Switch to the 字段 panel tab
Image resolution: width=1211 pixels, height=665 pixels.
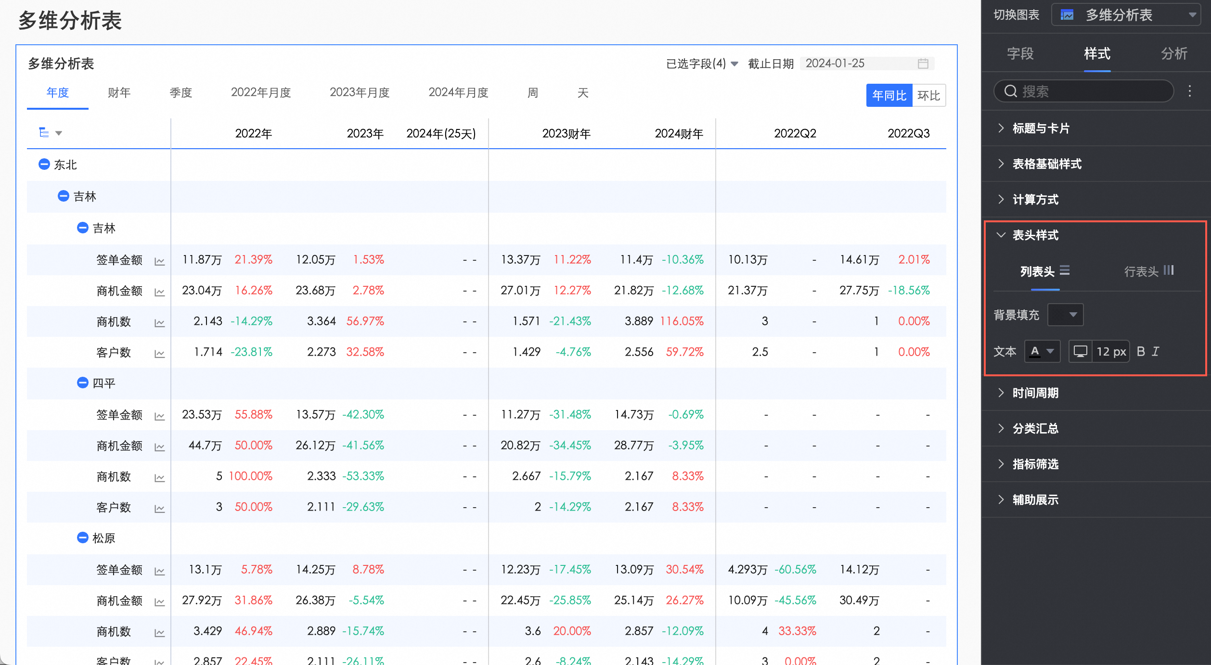[1020, 53]
